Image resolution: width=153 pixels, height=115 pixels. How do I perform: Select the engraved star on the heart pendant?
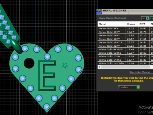[65, 65]
